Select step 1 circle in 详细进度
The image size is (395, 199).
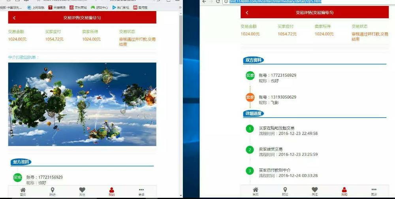[x=250, y=129]
